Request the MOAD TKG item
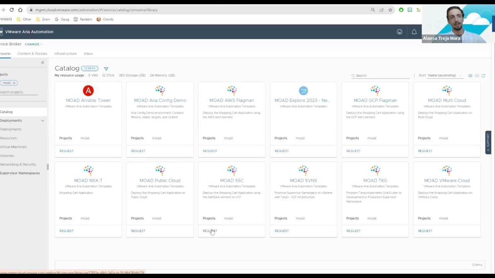 coord(353,231)
